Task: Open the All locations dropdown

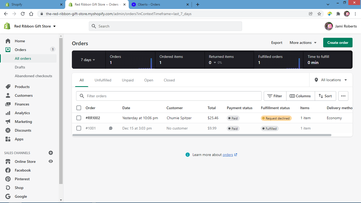Action: pyautogui.click(x=331, y=80)
